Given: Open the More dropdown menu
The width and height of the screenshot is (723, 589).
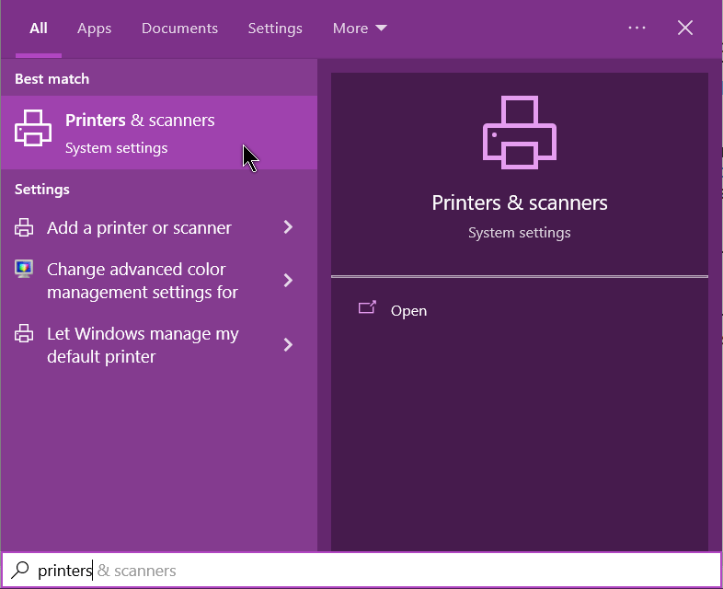Looking at the screenshot, I should click(360, 29).
